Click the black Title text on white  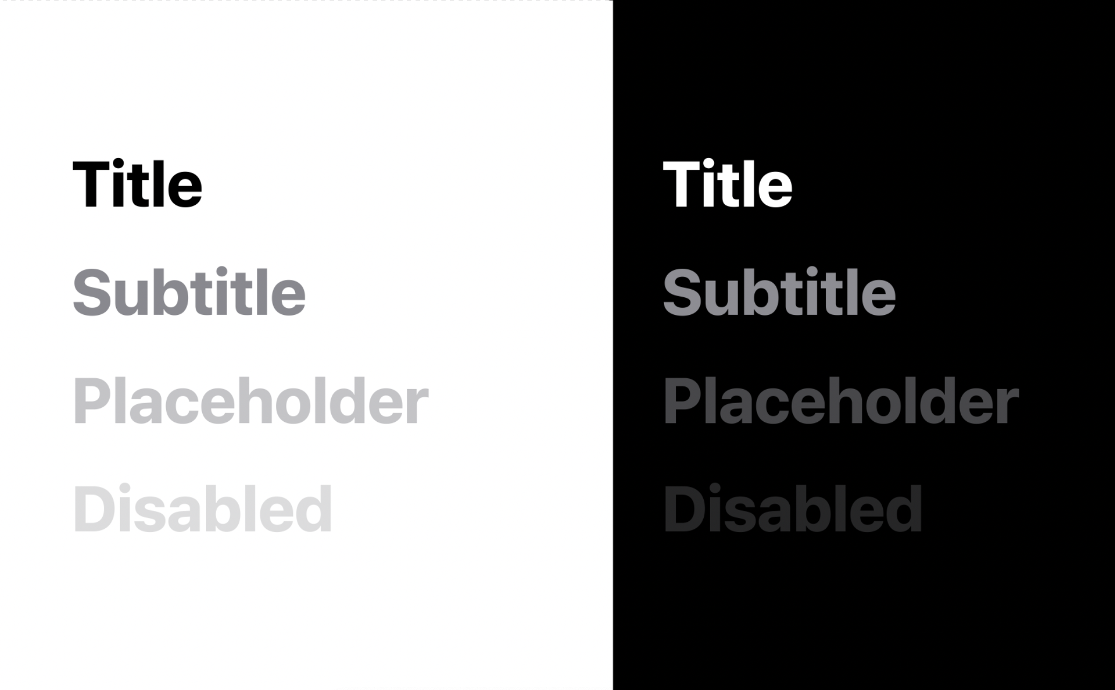(x=137, y=184)
